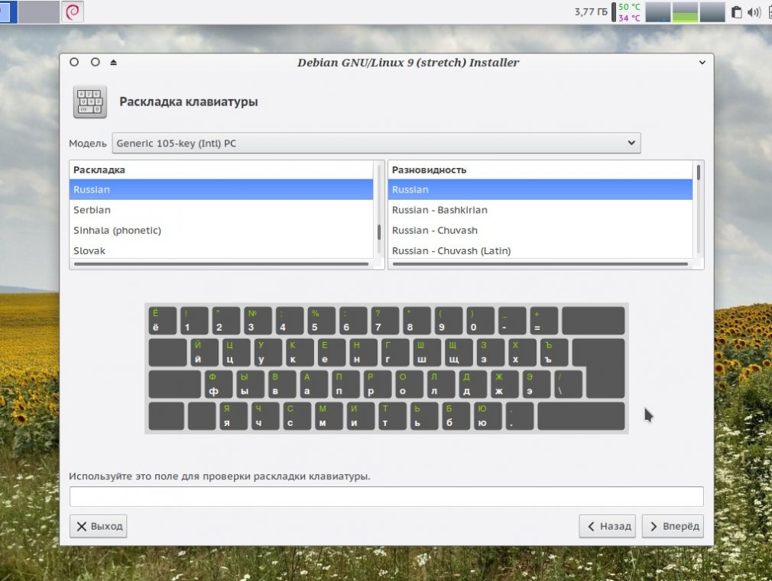
Task: Click the Debian swirl icon in the panel
Action: (73, 11)
